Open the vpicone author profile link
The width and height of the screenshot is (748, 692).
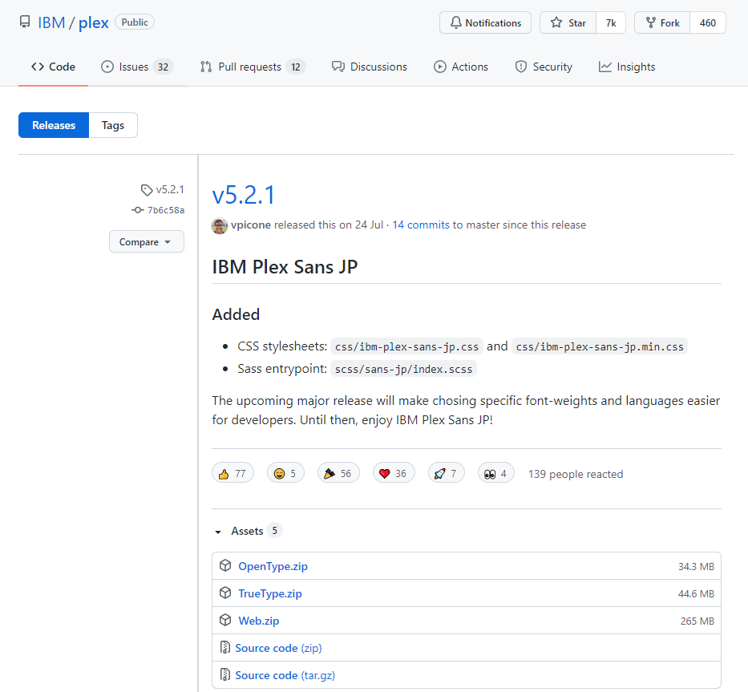(251, 225)
